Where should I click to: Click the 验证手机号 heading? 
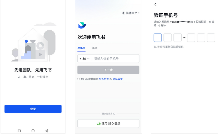click(x=166, y=15)
